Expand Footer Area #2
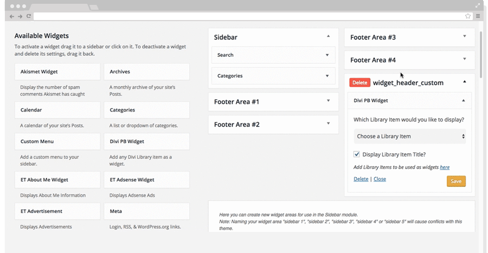The width and height of the screenshot is (488, 253). [328, 124]
